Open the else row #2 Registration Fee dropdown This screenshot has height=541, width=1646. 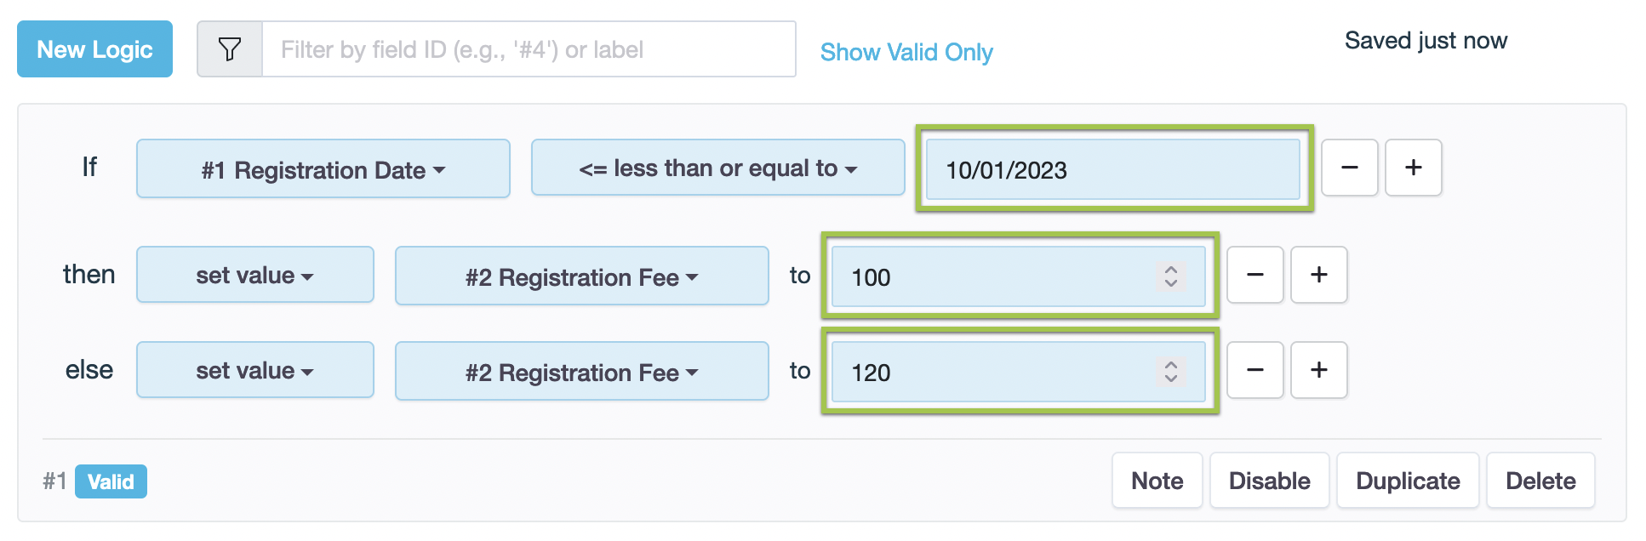pyautogui.click(x=581, y=372)
